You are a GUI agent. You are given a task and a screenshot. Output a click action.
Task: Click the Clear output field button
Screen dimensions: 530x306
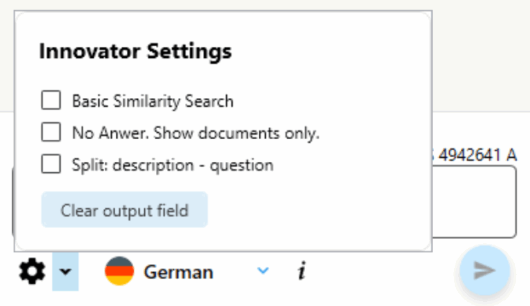pos(124,210)
